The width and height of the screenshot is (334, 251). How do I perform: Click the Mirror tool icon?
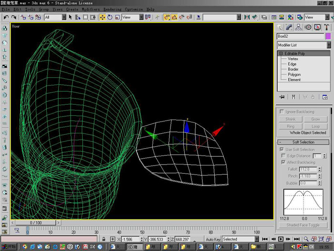pyautogui.click(x=247, y=17)
